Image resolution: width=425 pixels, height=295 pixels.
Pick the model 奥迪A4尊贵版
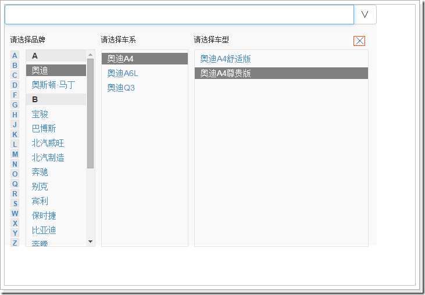tap(281, 73)
